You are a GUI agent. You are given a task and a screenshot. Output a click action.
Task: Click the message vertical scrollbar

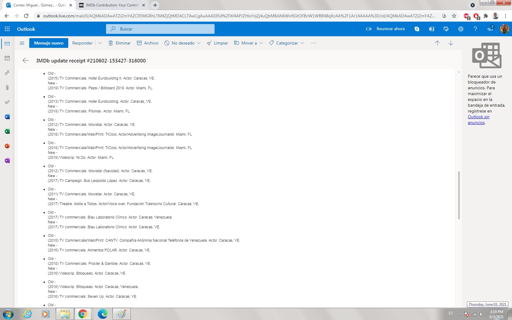[459, 195]
